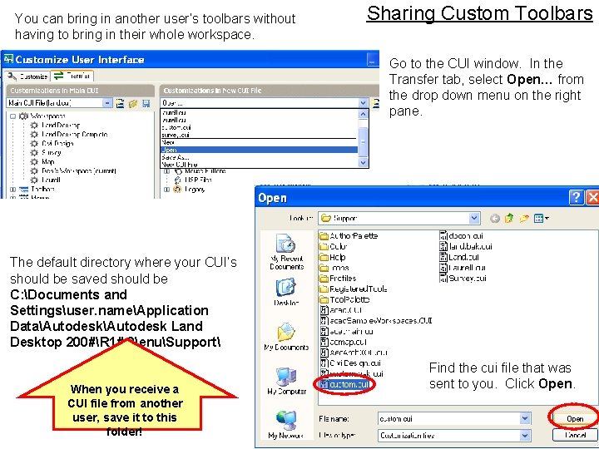The height and width of the screenshot is (449, 599).
Task: Click the Toolbars node icon
Action: click(x=24, y=190)
